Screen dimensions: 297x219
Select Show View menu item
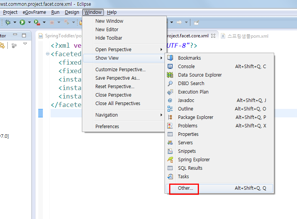coord(124,58)
